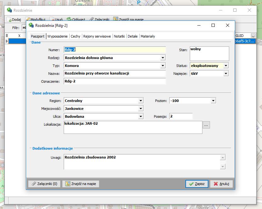262x209 pixels.
Task: Click the map icon on Znajdź na mapie button
Action: pos(68,184)
